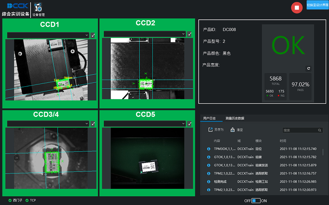Open the CCD1 image dropdown
Image resolution: width=329 pixels, height=205 pixels.
(48, 35)
